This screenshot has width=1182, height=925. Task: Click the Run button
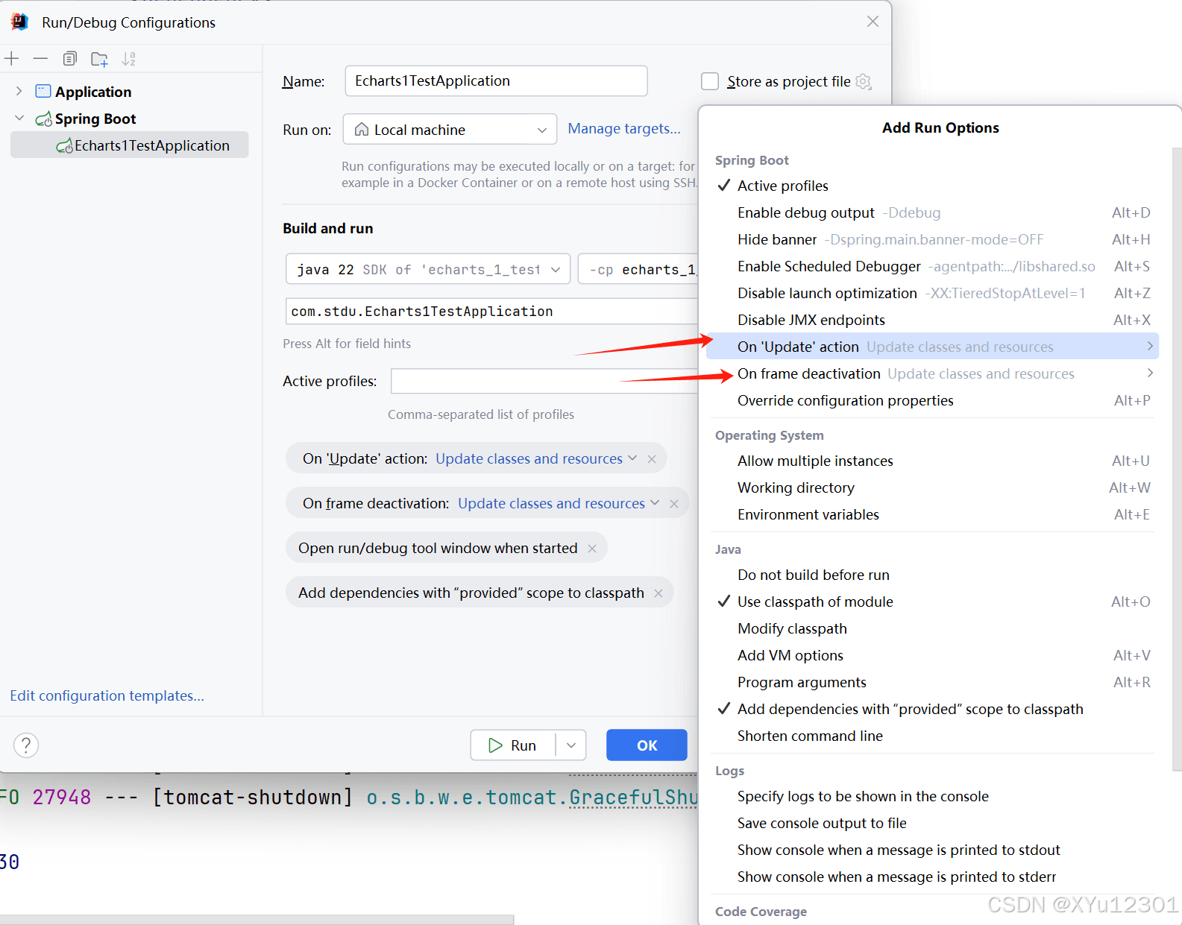(x=513, y=745)
